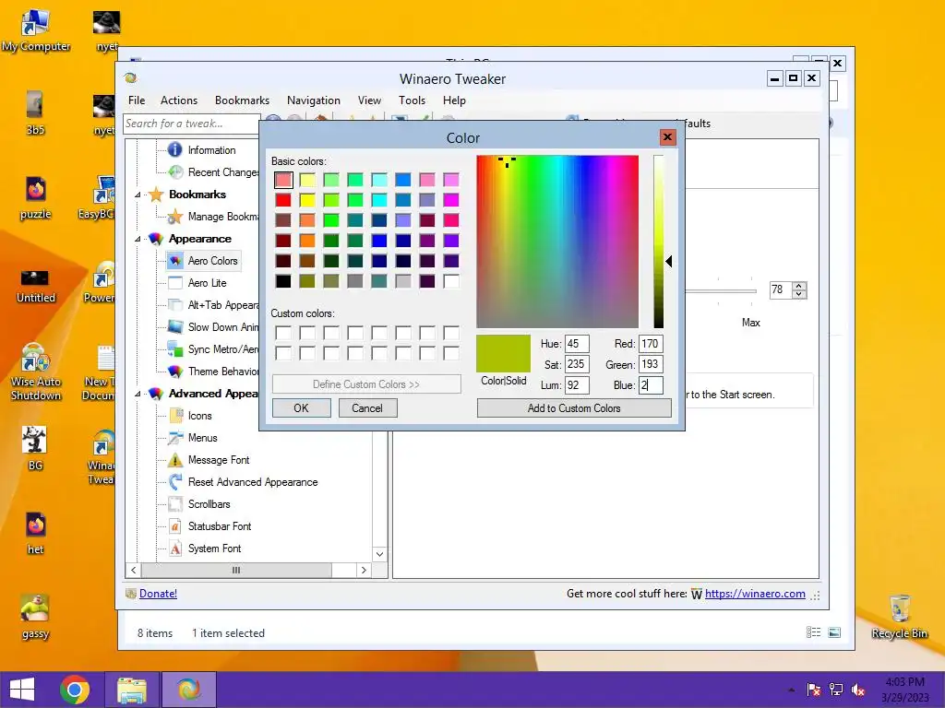Open File Explorer from the taskbar
The width and height of the screenshot is (945, 708).
(131, 690)
